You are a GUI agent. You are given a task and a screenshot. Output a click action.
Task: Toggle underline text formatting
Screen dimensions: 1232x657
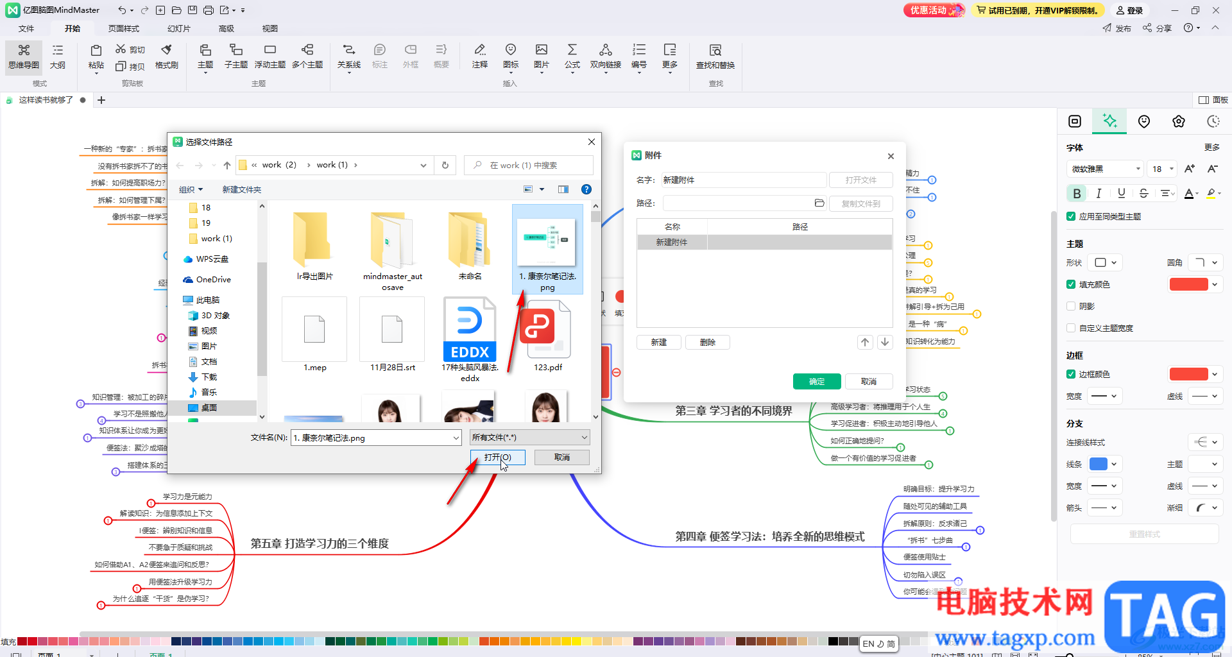tap(1122, 193)
